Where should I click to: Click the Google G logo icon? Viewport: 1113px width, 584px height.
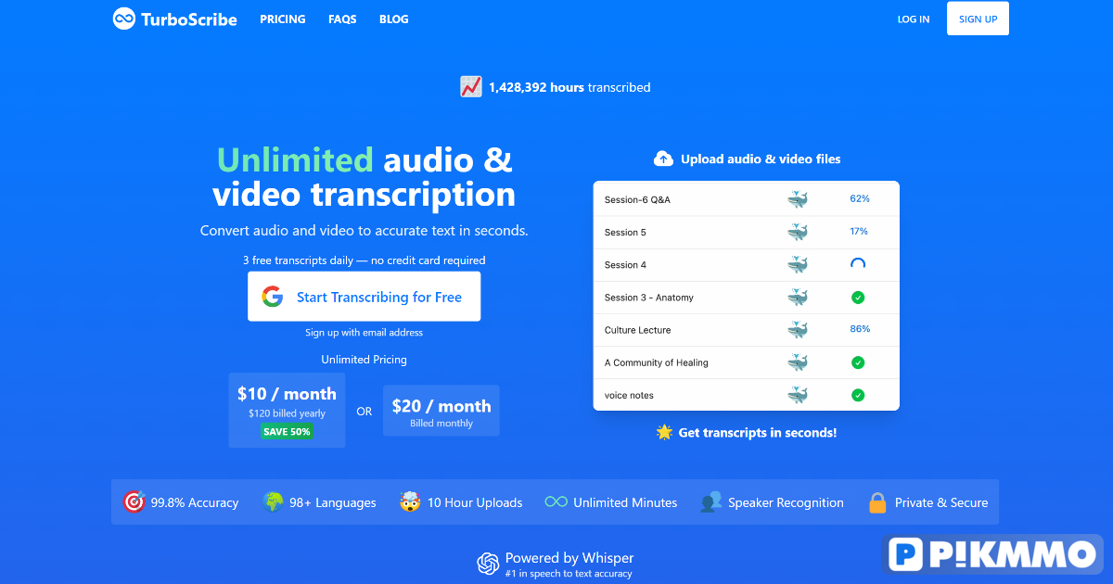272,297
